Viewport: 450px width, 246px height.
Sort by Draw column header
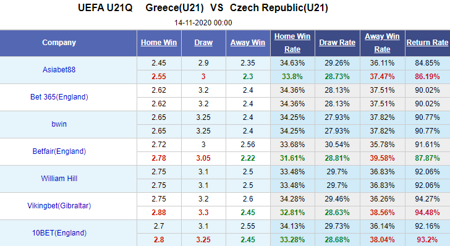tap(203, 43)
